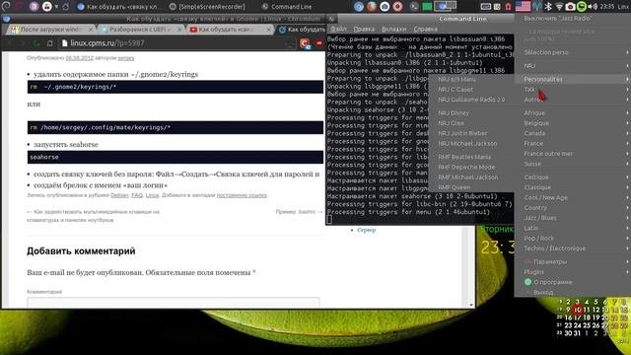631x355 pixels.
Task: Expand the NRJ submenu in radio menu
Action: [x=573, y=66]
